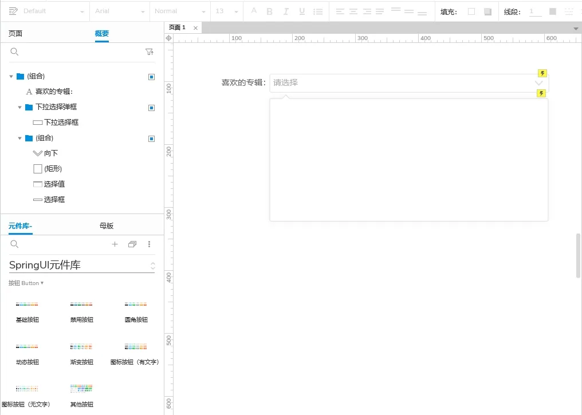Screen dimensions: 582x415
Task: Open the library more options dots
Action: click(149, 244)
